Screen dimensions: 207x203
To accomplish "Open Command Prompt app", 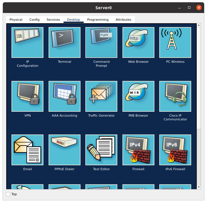I will 101,43.
